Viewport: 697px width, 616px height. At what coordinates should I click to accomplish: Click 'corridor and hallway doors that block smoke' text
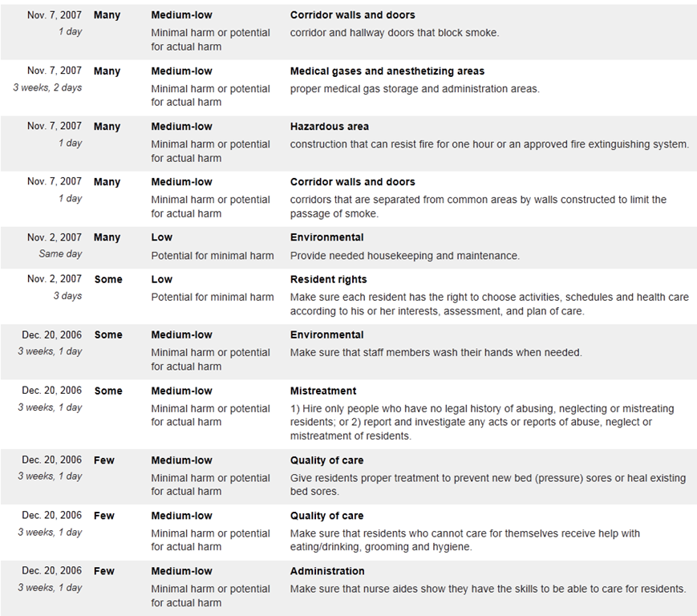395,33
